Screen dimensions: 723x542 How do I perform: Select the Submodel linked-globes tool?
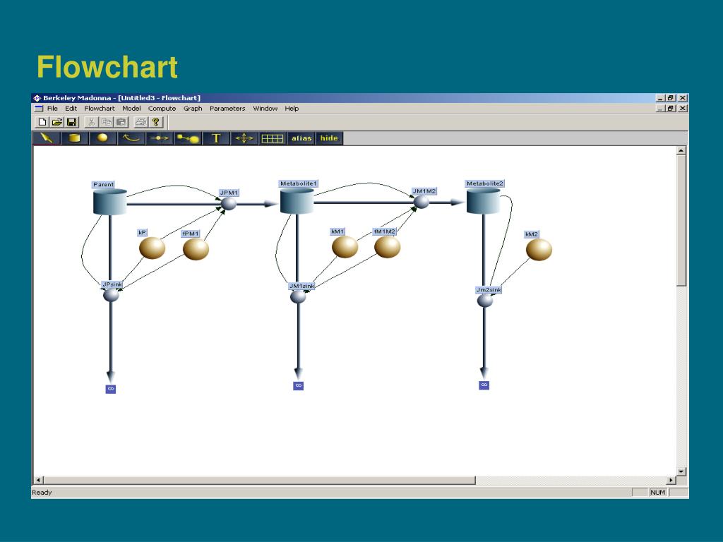(188, 138)
